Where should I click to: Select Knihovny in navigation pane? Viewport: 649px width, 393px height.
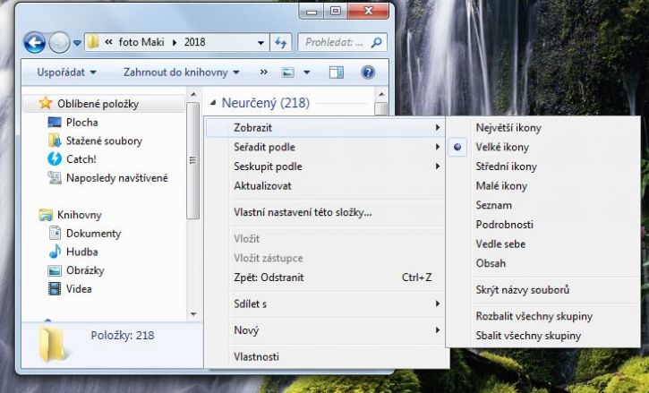(80, 215)
